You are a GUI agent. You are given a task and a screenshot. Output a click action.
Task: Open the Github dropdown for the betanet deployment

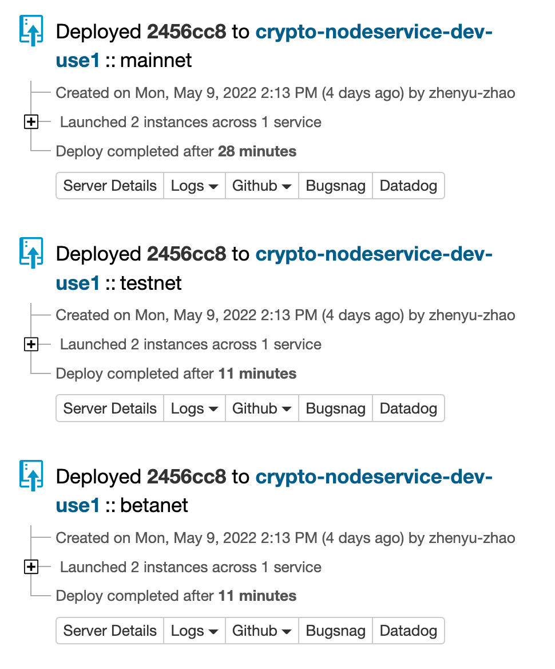(261, 631)
